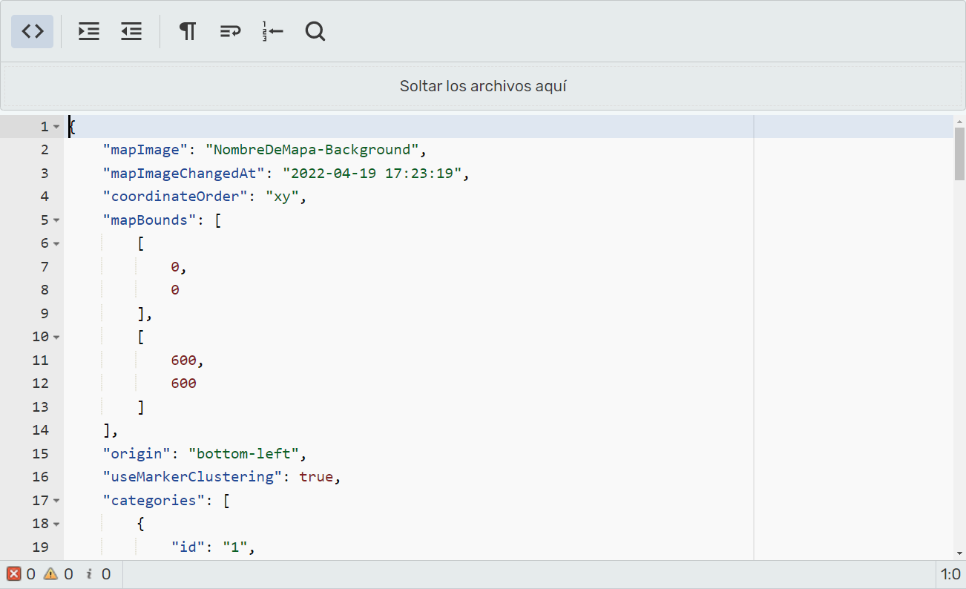The image size is (966, 589).
Task: Open the search magnifier icon
Action: click(315, 32)
